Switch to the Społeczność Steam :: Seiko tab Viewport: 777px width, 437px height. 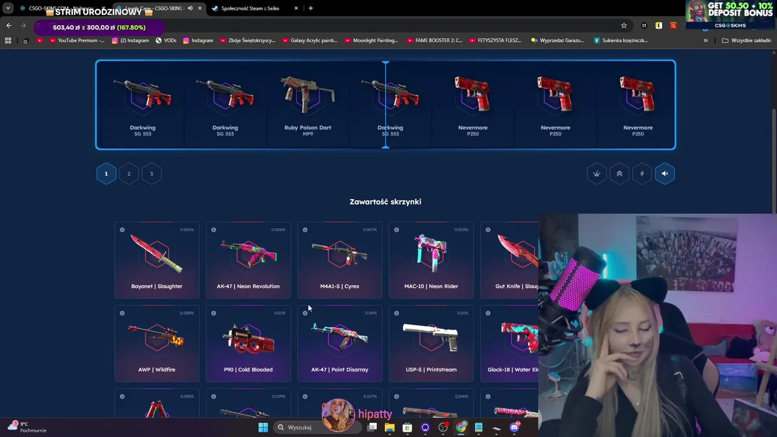click(255, 8)
